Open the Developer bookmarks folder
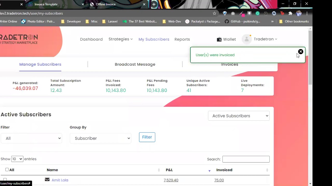Image resolution: width=332 pixels, height=186 pixels. (71, 21)
